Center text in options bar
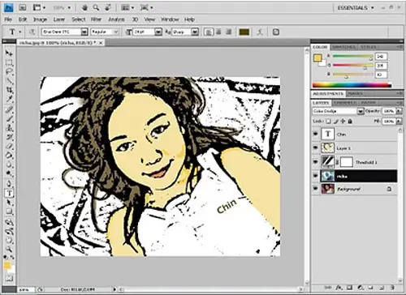 coord(218,32)
